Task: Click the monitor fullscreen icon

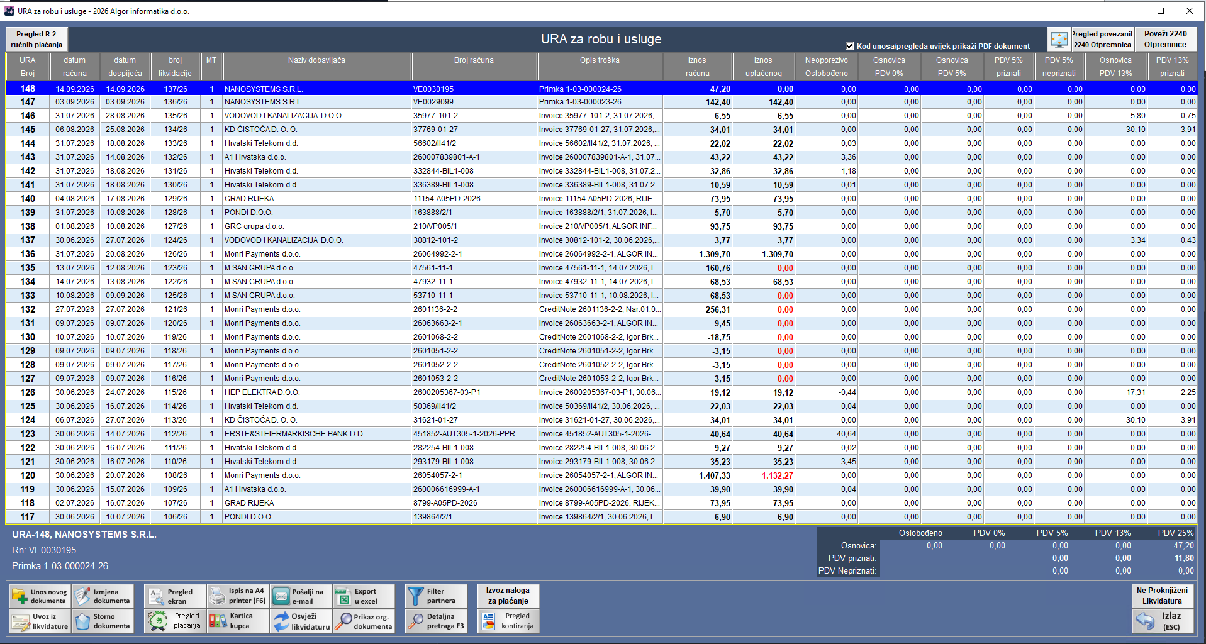Action: (x=1059, y=39)
